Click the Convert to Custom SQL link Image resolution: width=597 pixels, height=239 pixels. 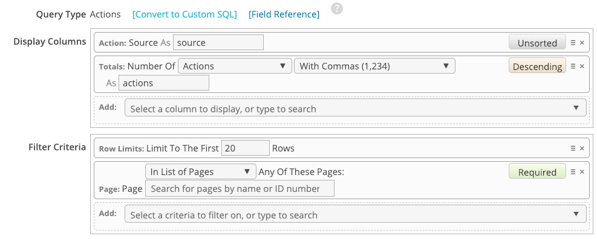[184, 14]
